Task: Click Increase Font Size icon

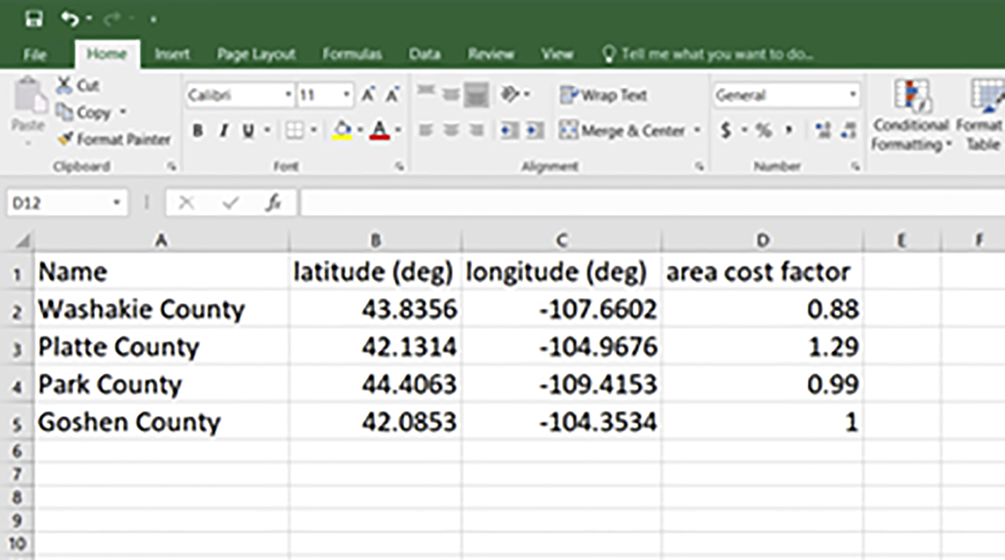Action: pyautogui.click(x=368, y=95)
